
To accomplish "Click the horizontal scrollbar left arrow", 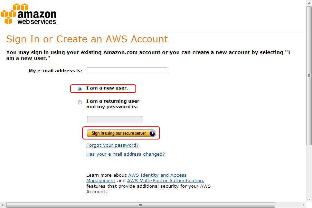I will (x=2, y=205).
